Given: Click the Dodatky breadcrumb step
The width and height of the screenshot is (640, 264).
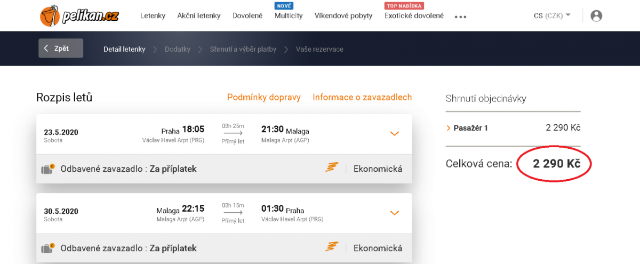Looking at the screenshot, I should (x=178, y=49).
